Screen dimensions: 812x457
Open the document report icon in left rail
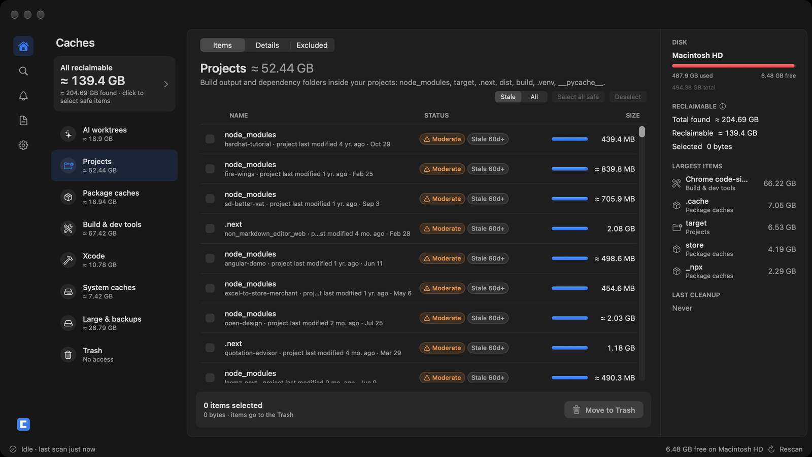(x=23, y=120)
